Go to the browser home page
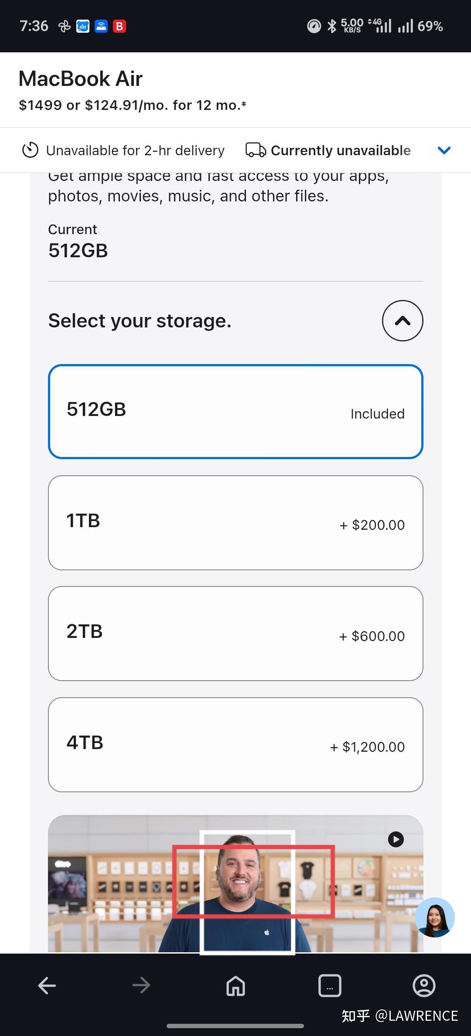The height and width of the screenshot is (1036, 471). 235,985
